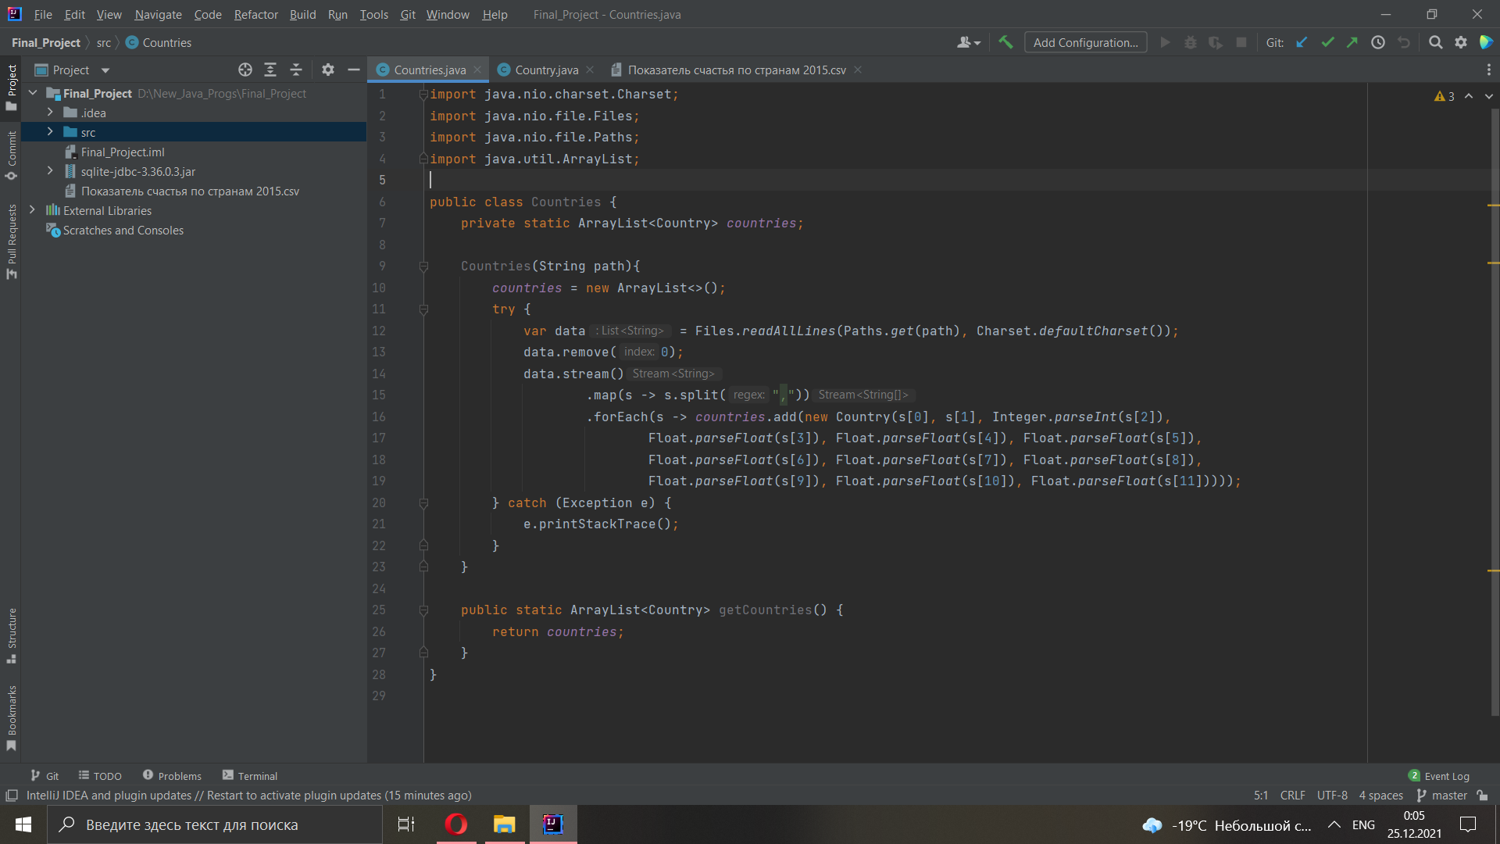
Task: Expand sqlite-jdbc-3.36.0.3.jar node
Action: pyautogui.click(x=50, y=171)
